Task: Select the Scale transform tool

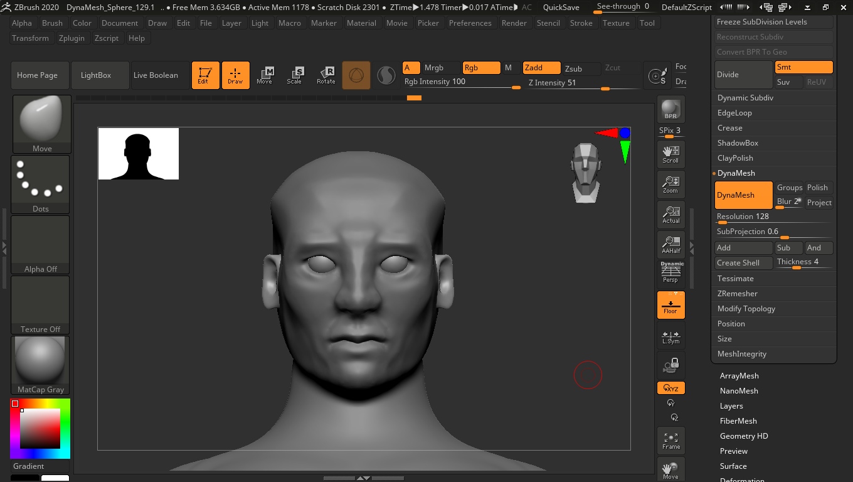Action: coord(294,75)
